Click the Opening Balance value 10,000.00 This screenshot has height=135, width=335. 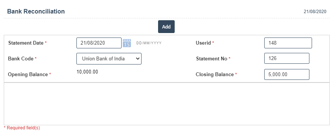87,72
